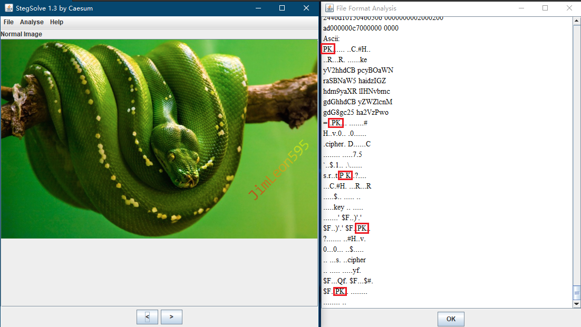This screenshot has height=327, width=581.
Task: Open the Analyse menu
Action: point(32,22)
